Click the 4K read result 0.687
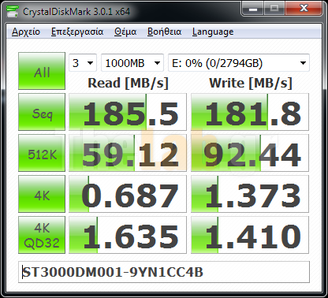This screenshot has width=328, height=298. pyautogui.click(x=128, y=194)
